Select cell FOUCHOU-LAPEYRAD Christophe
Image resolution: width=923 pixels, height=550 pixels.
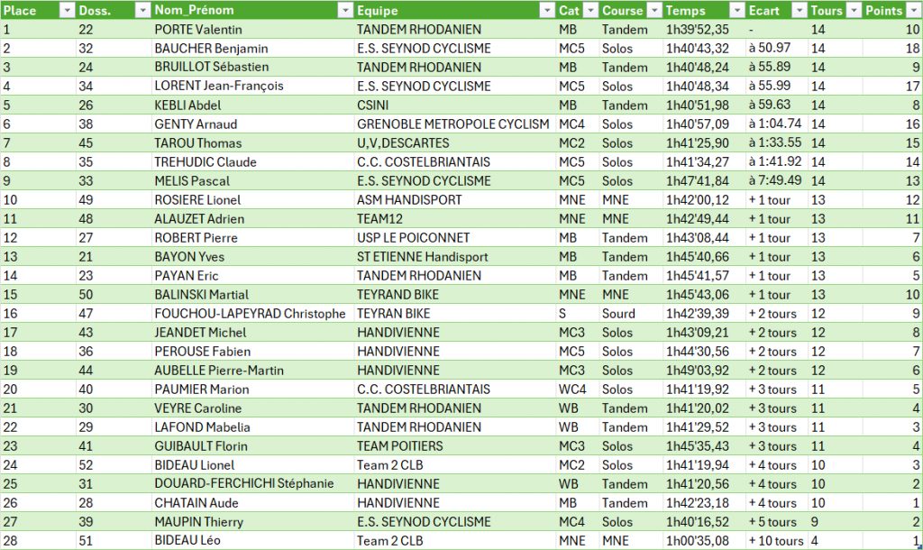pyautogui.click(x=253, y=313)
